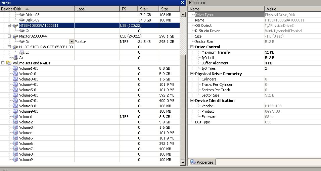321x171 pixels.
Task: Collapse the Volume sets and RAIDs node
Action: tap(3, 63)
